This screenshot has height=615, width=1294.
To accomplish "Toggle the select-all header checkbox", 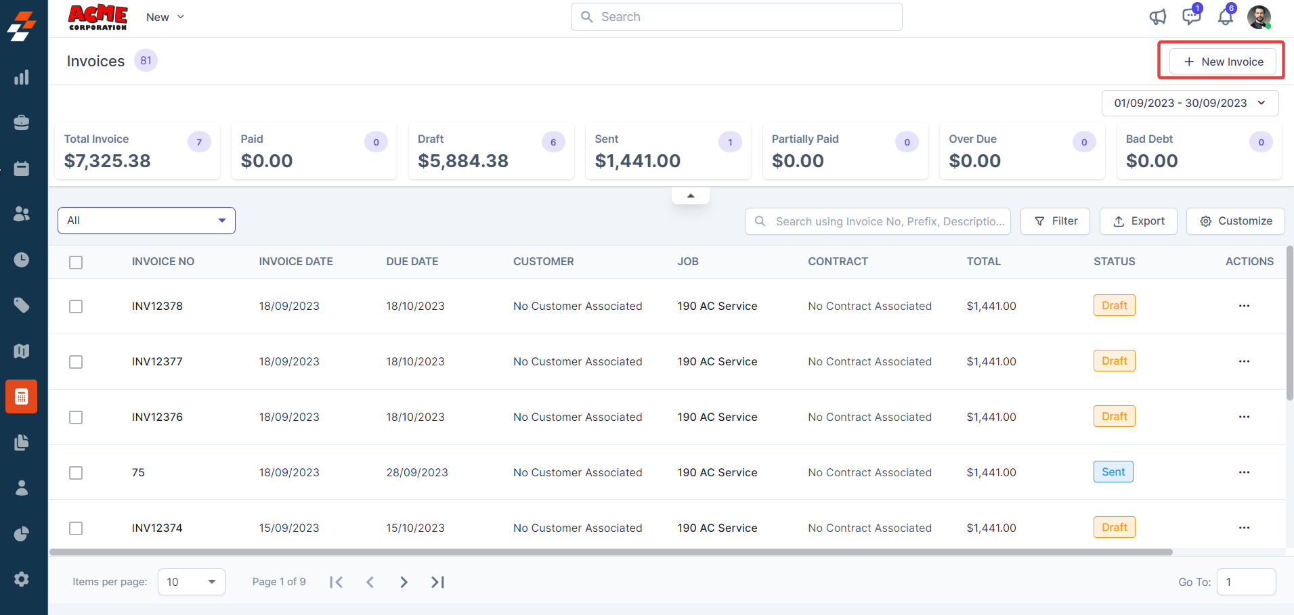I will (x=76, y=263).
